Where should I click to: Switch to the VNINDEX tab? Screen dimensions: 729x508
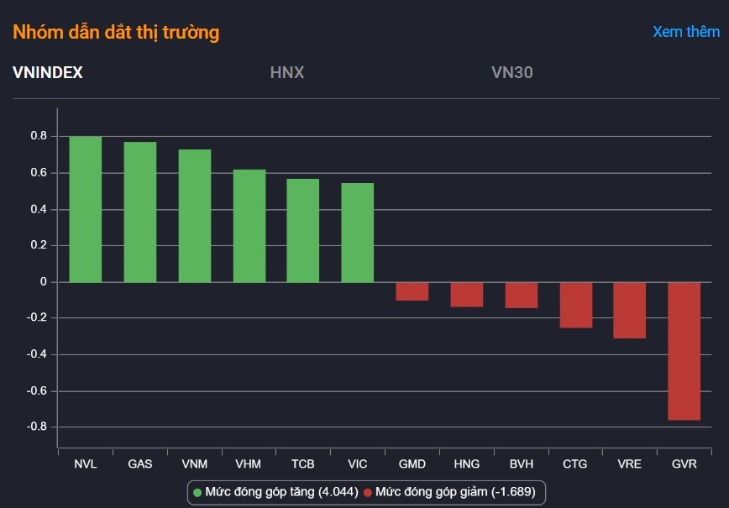pyautogui.click(x=48, y=72)
